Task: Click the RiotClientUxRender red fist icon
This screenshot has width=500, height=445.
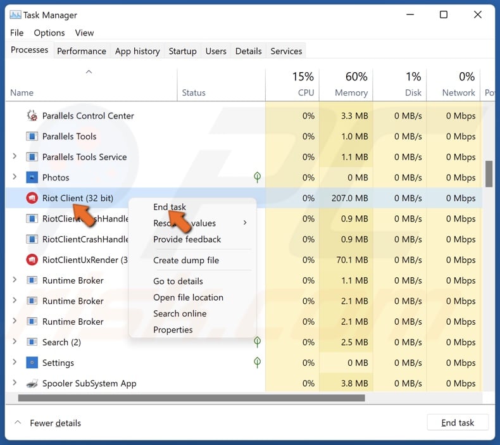Action: [x=32, y=260]
